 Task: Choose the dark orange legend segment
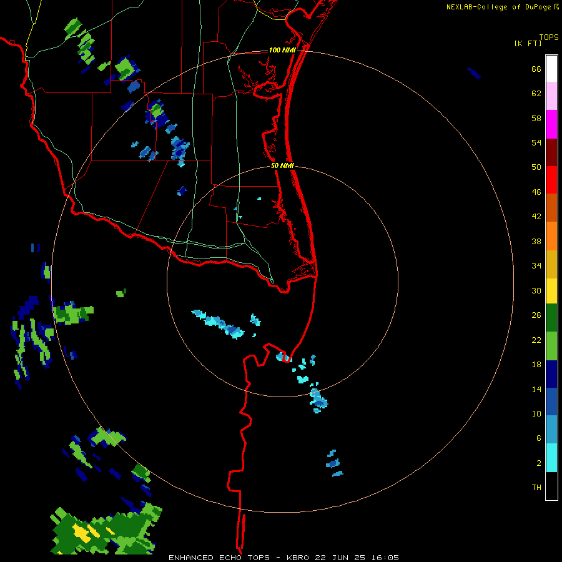click(551, 208)
